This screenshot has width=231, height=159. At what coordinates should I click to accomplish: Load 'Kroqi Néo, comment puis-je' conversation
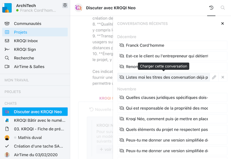(x=172, y=119)
